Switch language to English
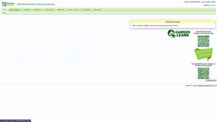This screenshot has width=217, height=122. [208, 2]
